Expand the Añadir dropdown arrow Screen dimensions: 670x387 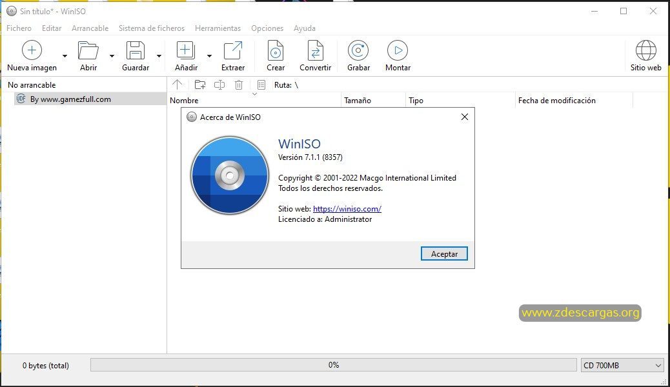(x=209, y=56)
